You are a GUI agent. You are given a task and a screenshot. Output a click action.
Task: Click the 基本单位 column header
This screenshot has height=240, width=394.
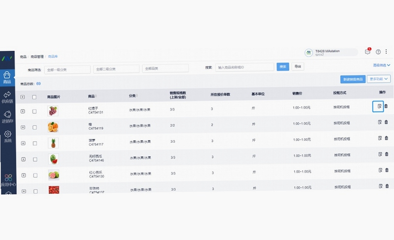(x=258, y=94)
